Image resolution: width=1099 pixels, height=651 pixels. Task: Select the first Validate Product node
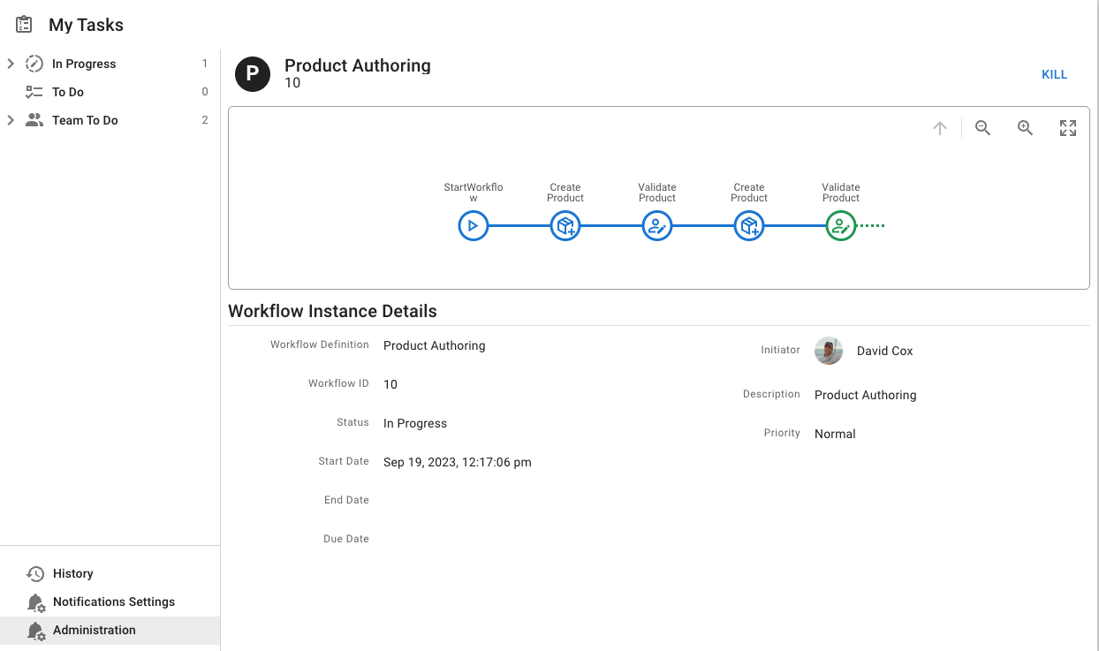pos(657,226)
